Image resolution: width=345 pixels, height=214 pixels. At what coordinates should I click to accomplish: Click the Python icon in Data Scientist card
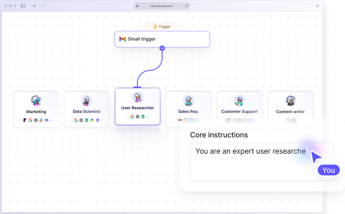click(92, 120)
